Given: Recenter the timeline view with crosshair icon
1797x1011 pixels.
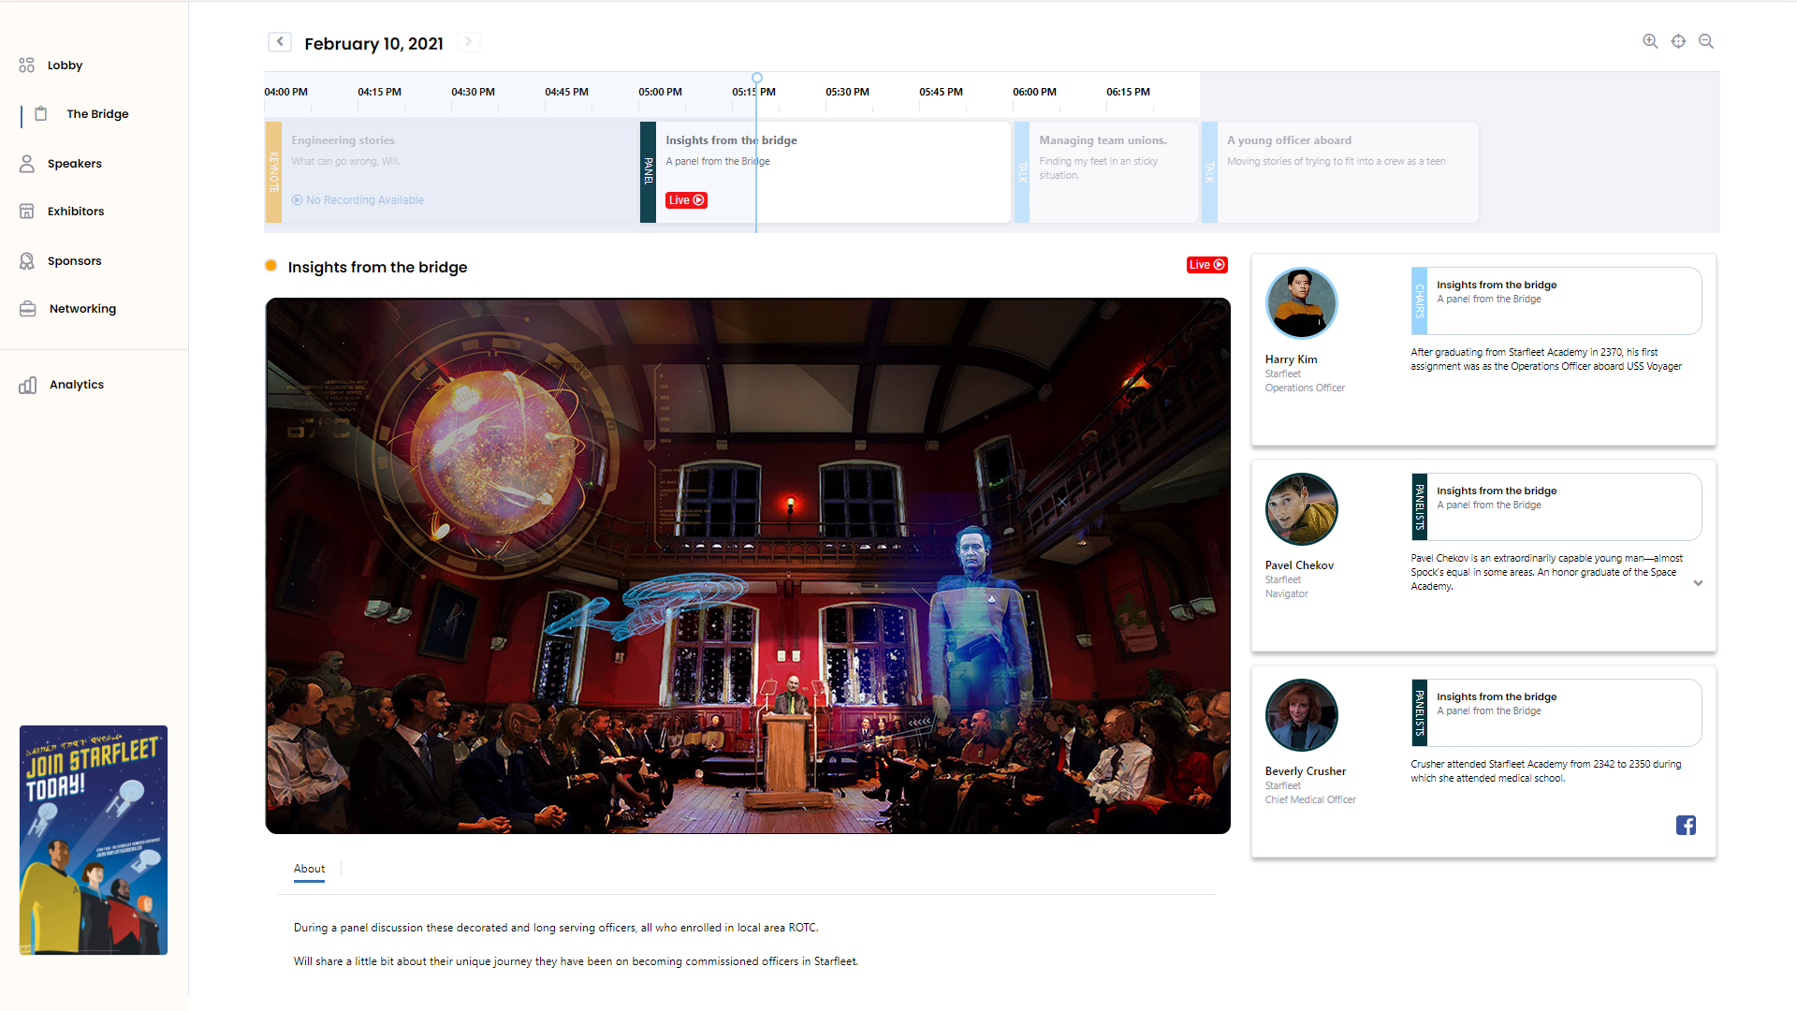Looking at the screenshot, I should (x=1678, y=41).
